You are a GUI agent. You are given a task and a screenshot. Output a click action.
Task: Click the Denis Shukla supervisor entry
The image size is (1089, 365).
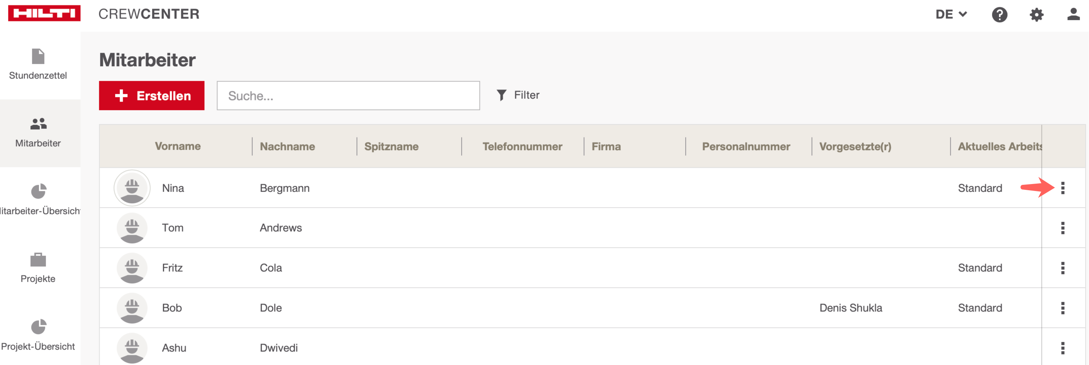(x=851, y=308)
